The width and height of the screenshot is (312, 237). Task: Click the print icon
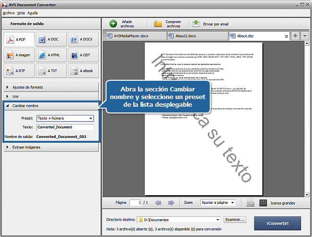[250, 203]
